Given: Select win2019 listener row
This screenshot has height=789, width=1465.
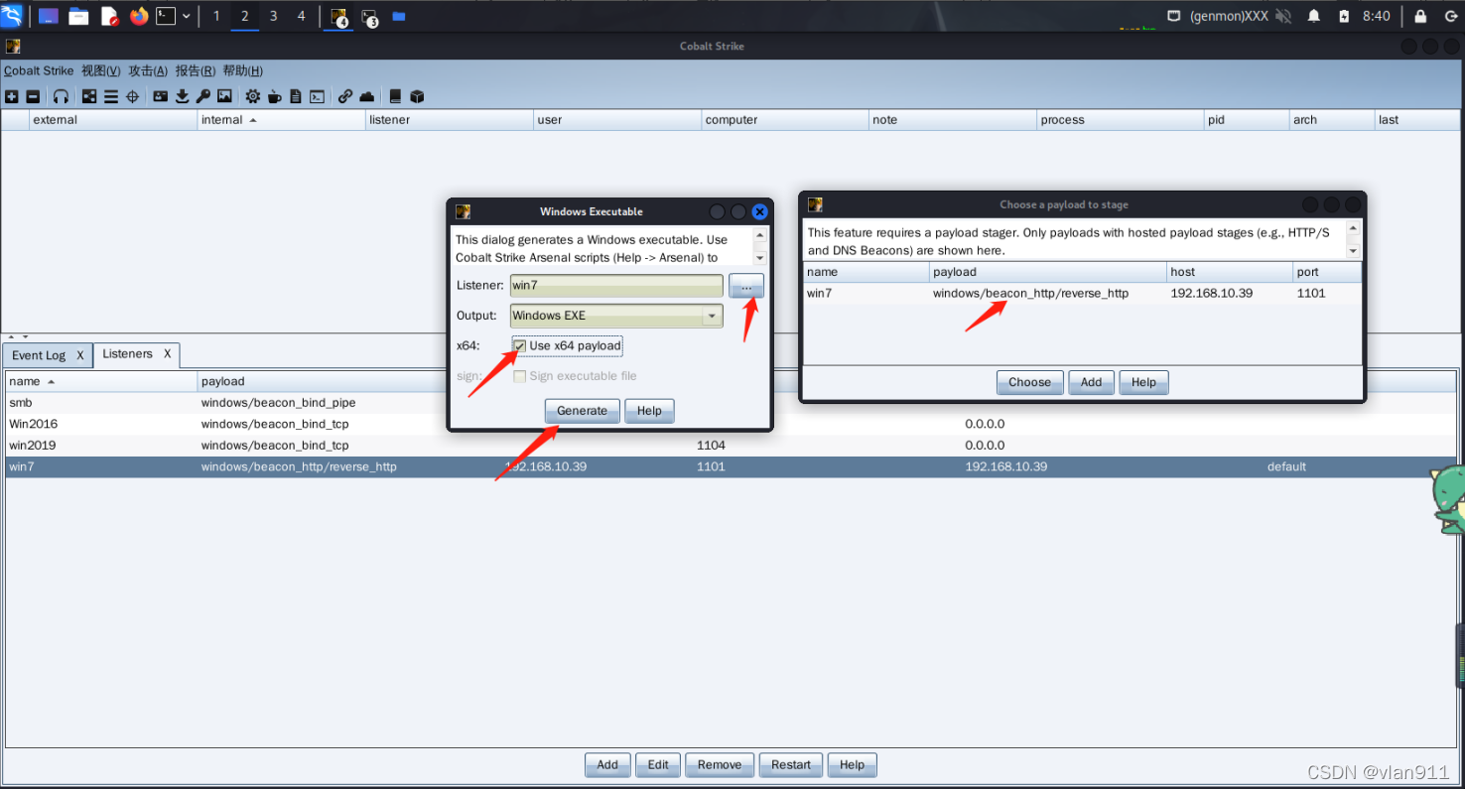Looking at the screenshot, I should point(732,446).
